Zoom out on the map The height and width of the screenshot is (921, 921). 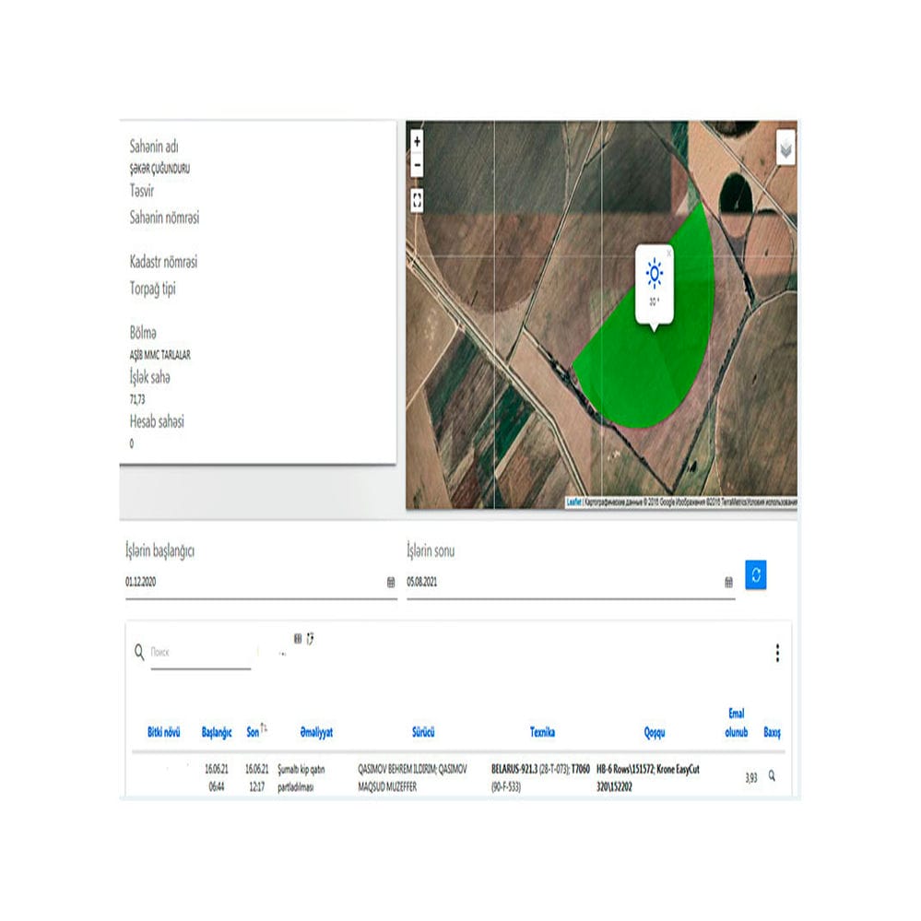[418, 164]
